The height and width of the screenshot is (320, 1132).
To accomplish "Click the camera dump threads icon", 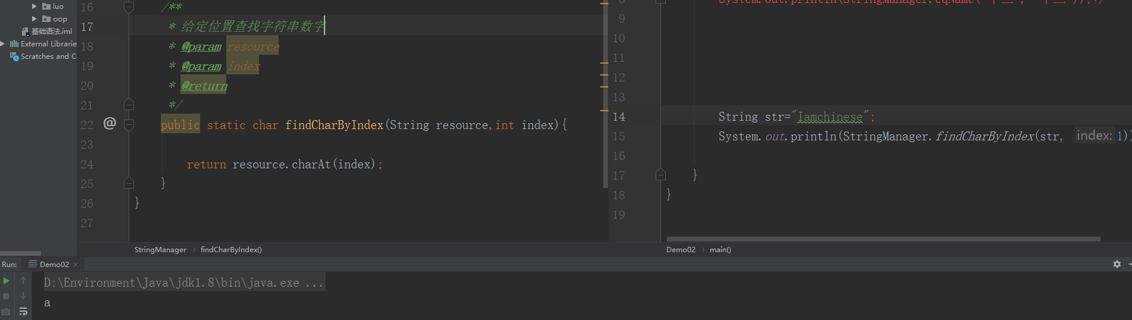I will pos(6,312).
